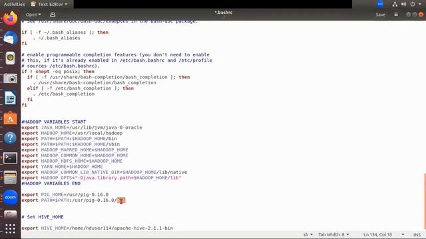Show applications grid in dock
The image size is (426, 239).
[x=10, y=229]
